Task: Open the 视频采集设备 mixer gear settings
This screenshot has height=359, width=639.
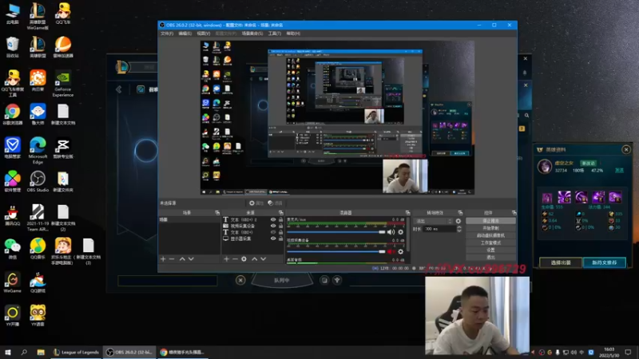Action: pos(401,251)
